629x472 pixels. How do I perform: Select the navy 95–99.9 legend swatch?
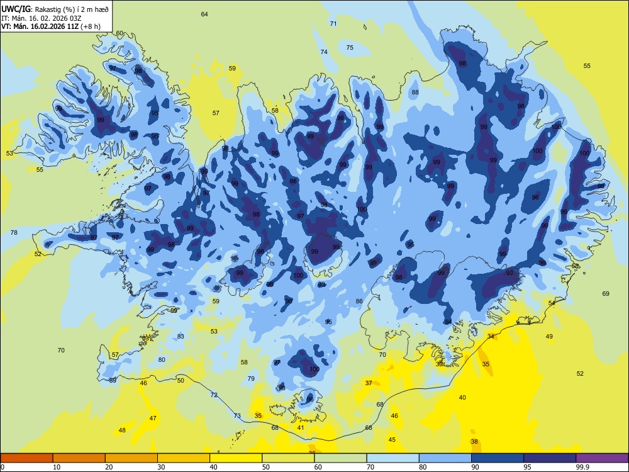550,458
